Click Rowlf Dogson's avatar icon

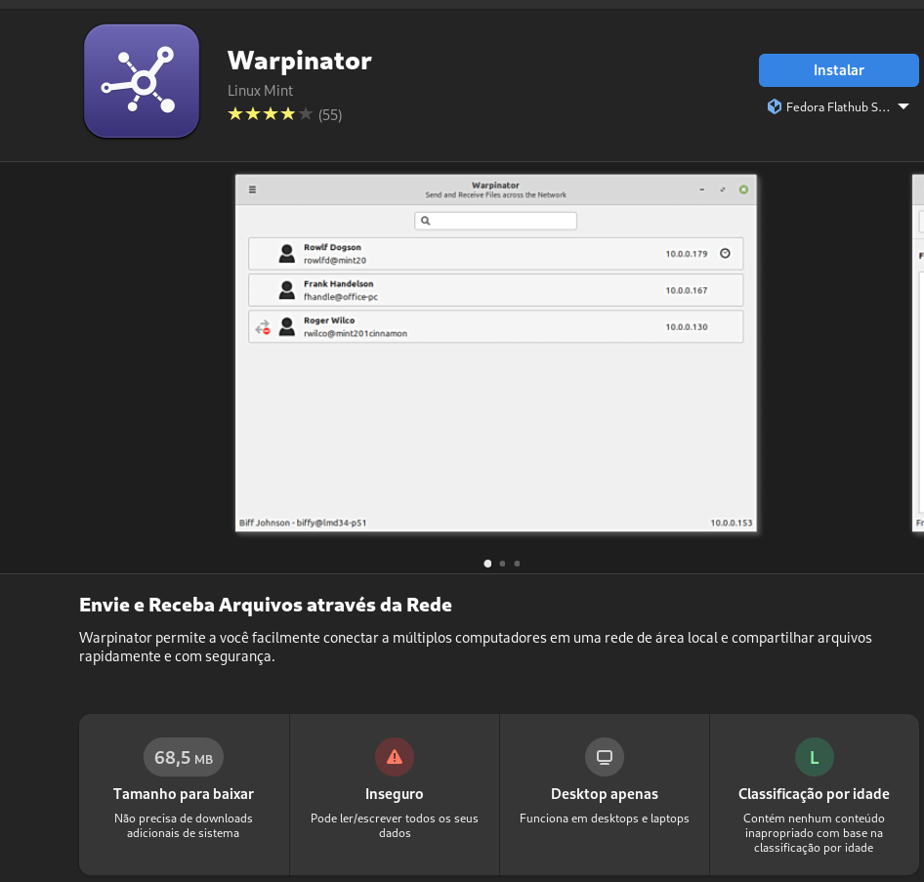[287, 254]
